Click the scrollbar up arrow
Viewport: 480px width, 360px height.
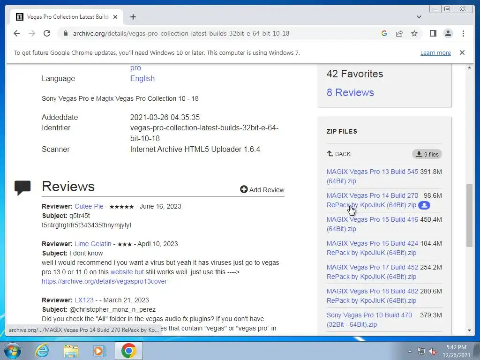click(x=469, y=67)
